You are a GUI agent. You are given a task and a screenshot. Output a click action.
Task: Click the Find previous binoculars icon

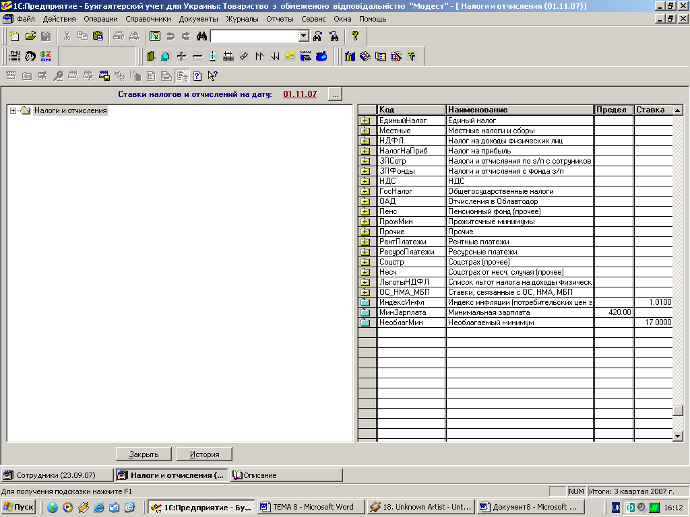pyautogui.click(x=334, y=36)
